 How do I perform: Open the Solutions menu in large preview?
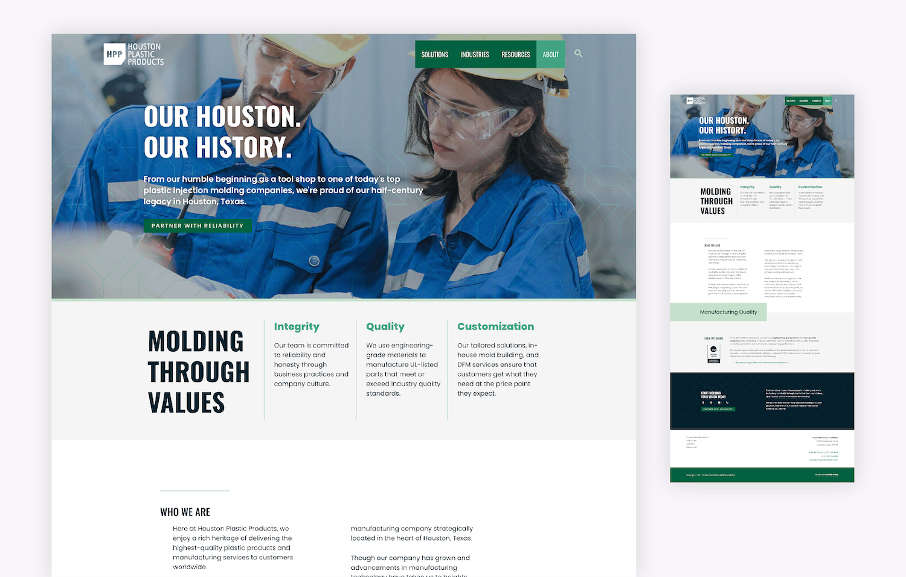pyautogui.click(x=435, y=54)
